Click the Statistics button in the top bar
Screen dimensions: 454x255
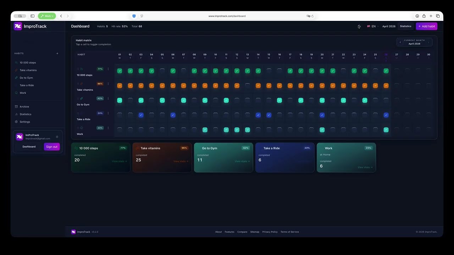click(x=405, y=26)
